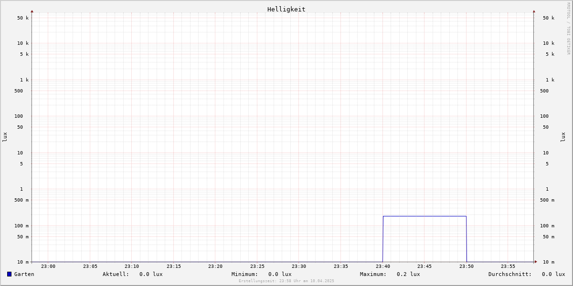This screenshot has height=286, width=573.
Task: Click the 23:40 time axis label
Action: [383, 266]
